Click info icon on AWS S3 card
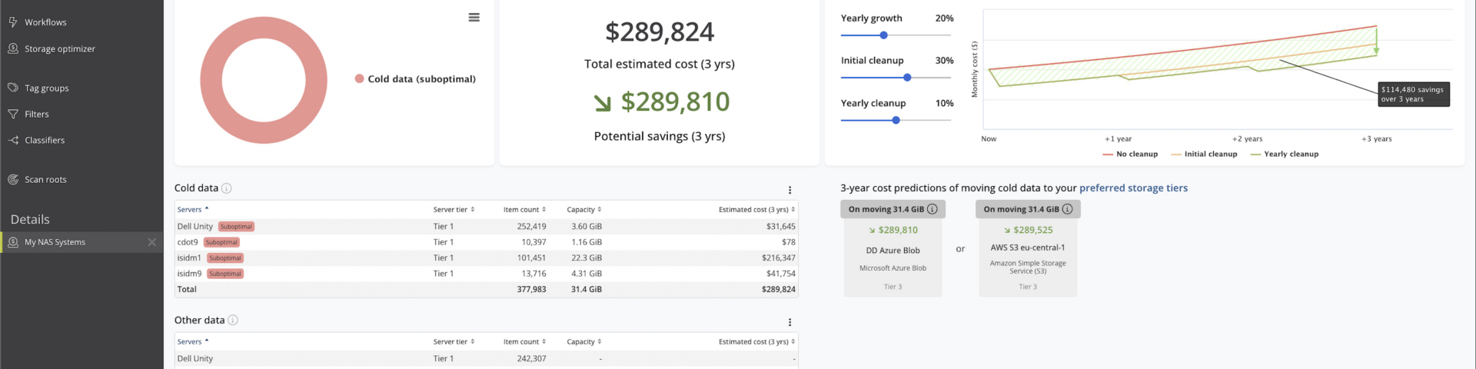Viewport: 1476px width, 369px height. click(1067, 209)
